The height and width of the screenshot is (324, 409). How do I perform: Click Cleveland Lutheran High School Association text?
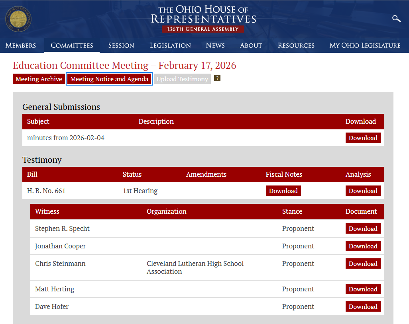coord(195,267)
